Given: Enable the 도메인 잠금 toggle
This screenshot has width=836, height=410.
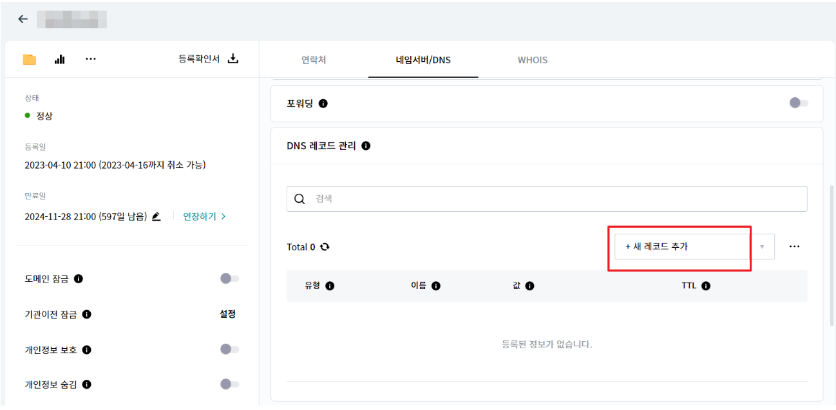Looking at the screenshot, I should click(229, 279).
